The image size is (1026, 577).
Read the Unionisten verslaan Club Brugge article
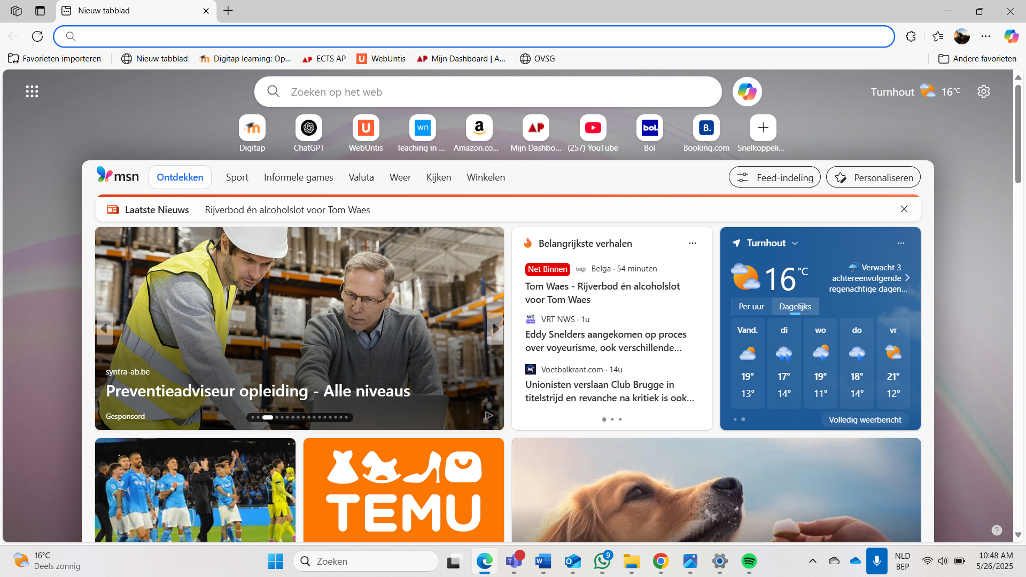[610, 391]
